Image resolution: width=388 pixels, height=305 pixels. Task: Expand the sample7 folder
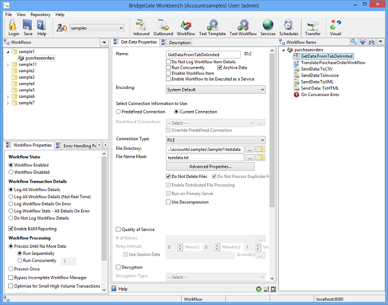(x=8, y=103)
